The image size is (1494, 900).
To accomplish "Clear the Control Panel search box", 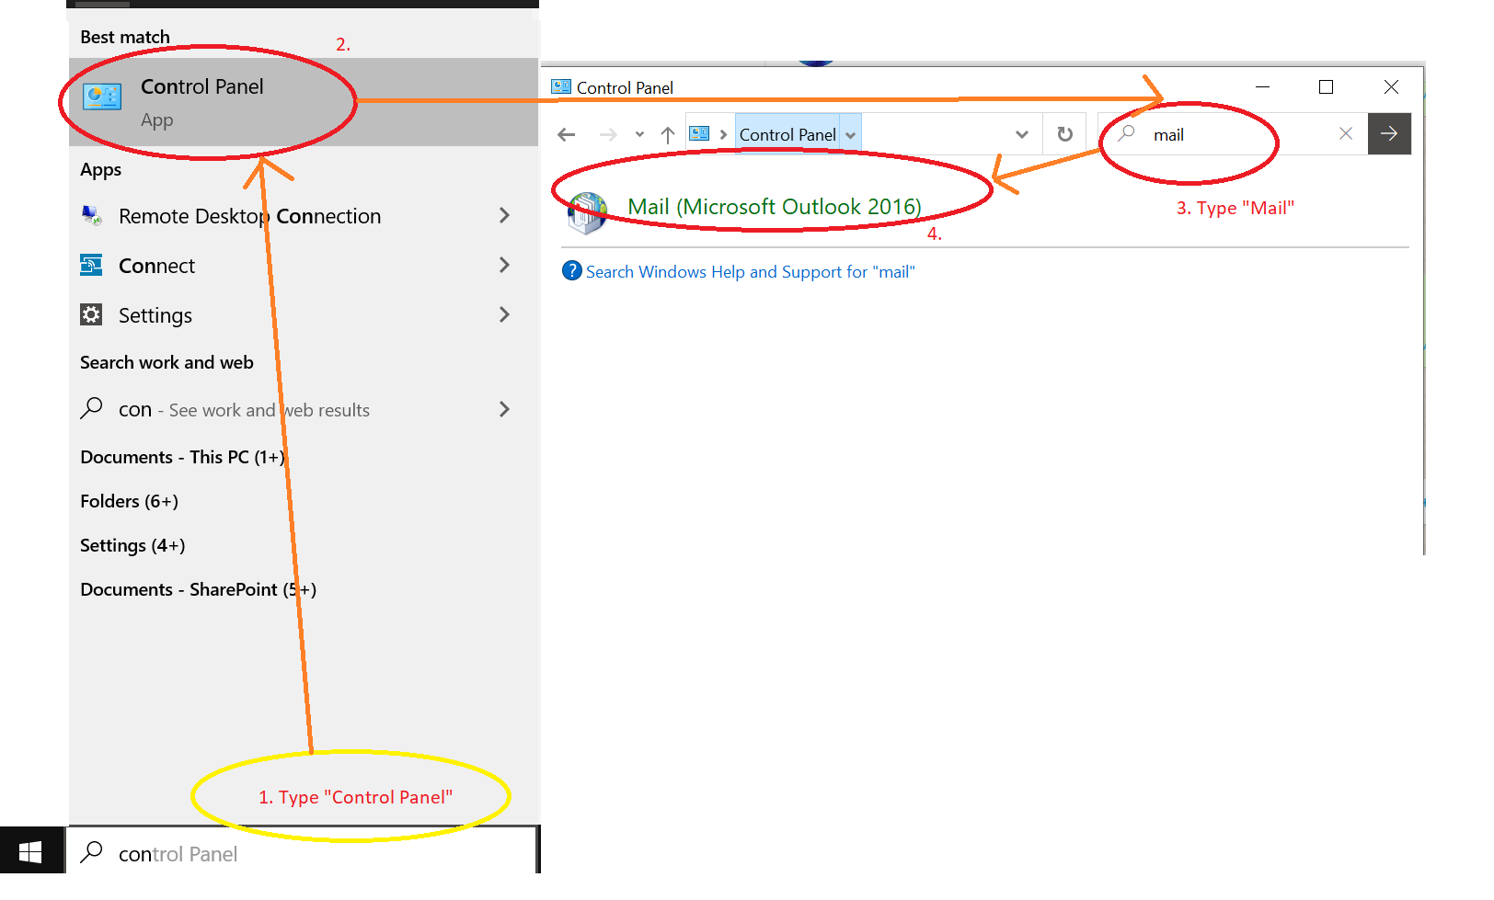I will (x=1346, y=134).
